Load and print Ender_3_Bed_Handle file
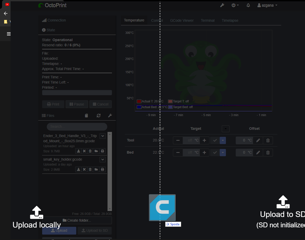This screenshot has height=240, width=305. point(103,151)
